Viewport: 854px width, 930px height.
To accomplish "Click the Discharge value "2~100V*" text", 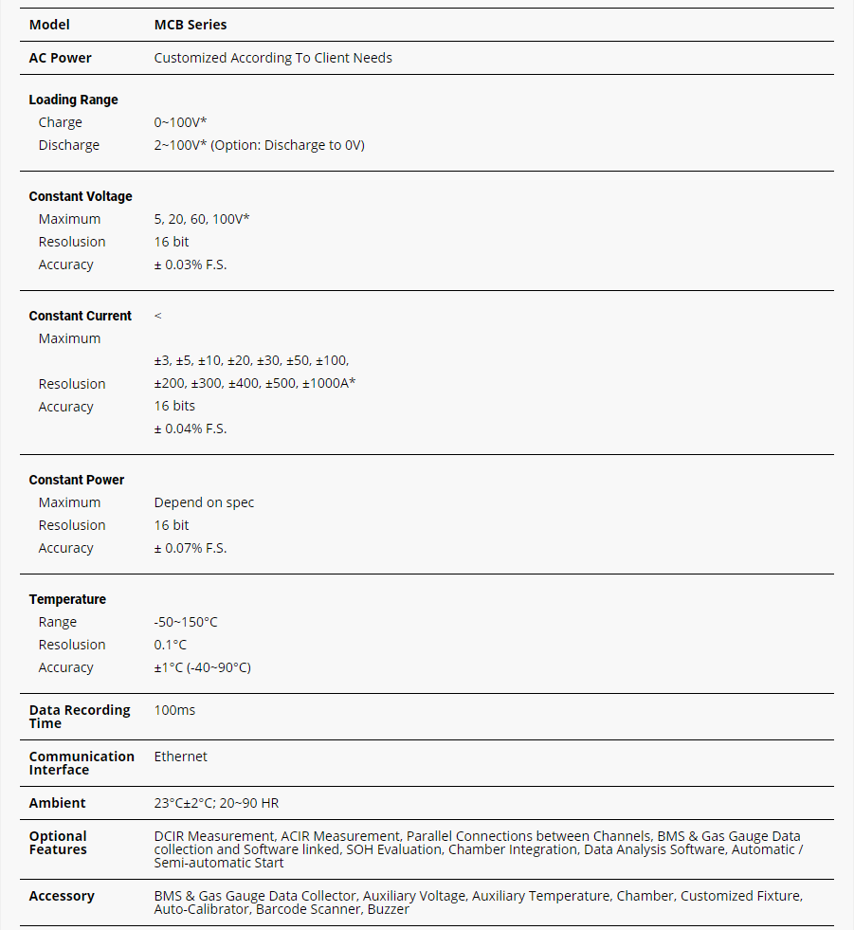I will pos(180,145).
